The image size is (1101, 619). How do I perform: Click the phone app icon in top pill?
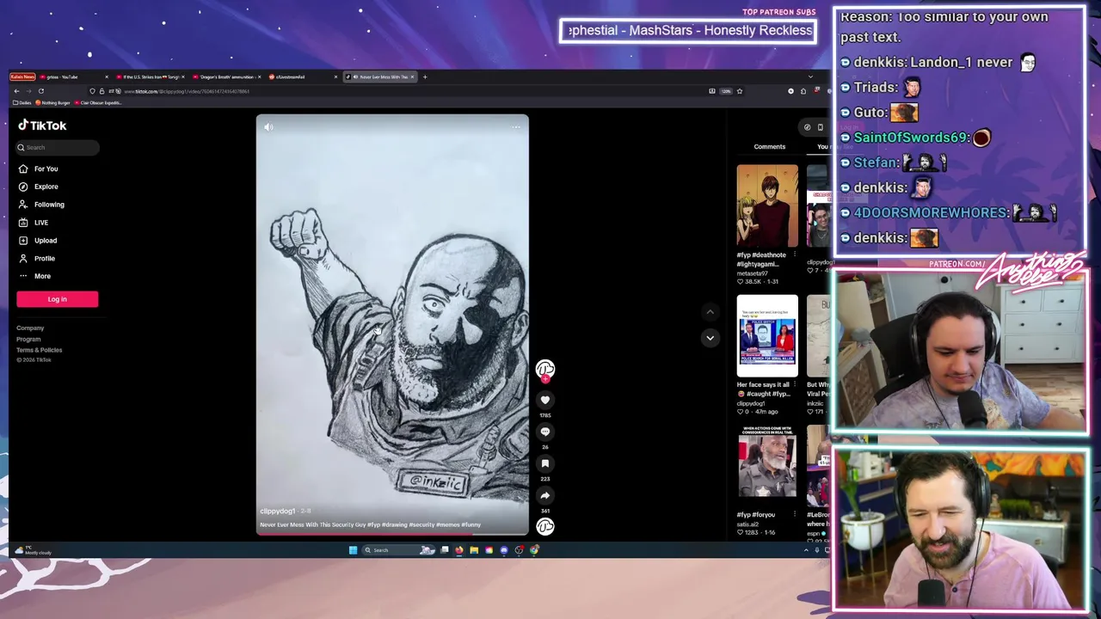[x=821, y=127]
